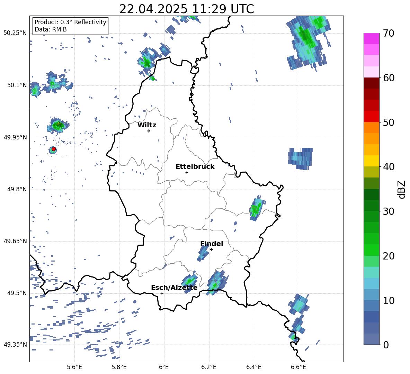410x374 pixels.
Task: Click the 49.35°N latitude label
Action: pyautogui.click(x=15, y=345)
